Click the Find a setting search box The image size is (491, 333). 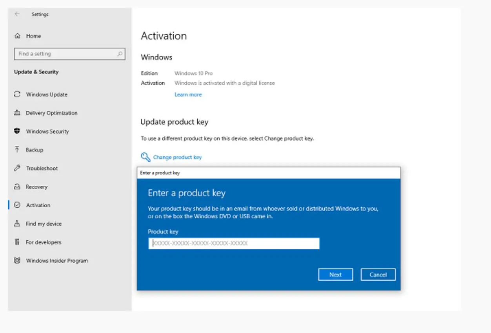click(70, 54)
